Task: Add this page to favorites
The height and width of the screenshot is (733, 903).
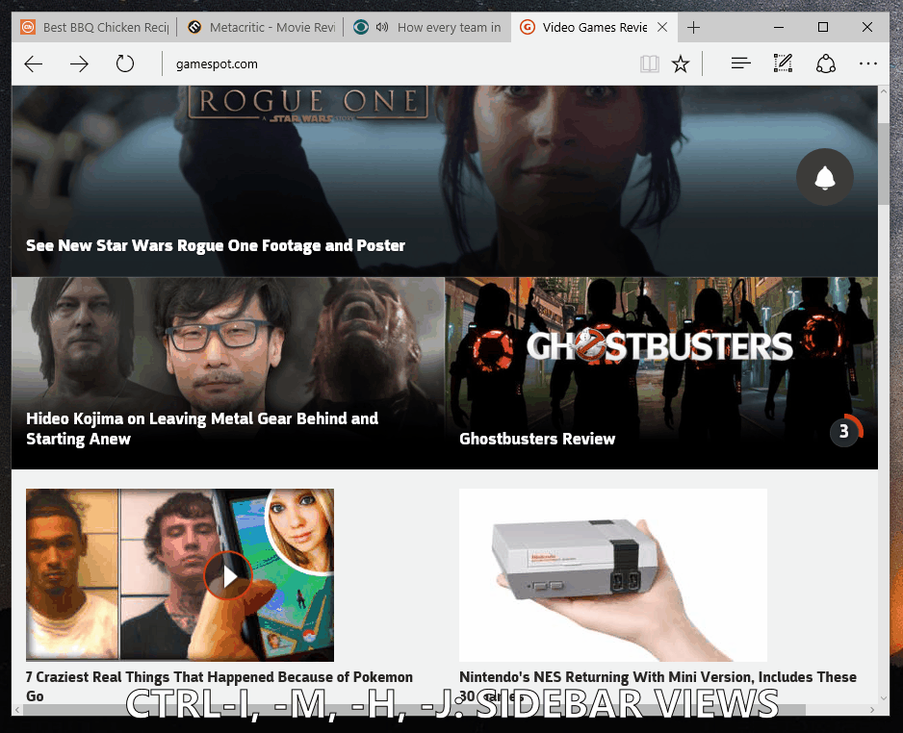Action: coord(681,63)
